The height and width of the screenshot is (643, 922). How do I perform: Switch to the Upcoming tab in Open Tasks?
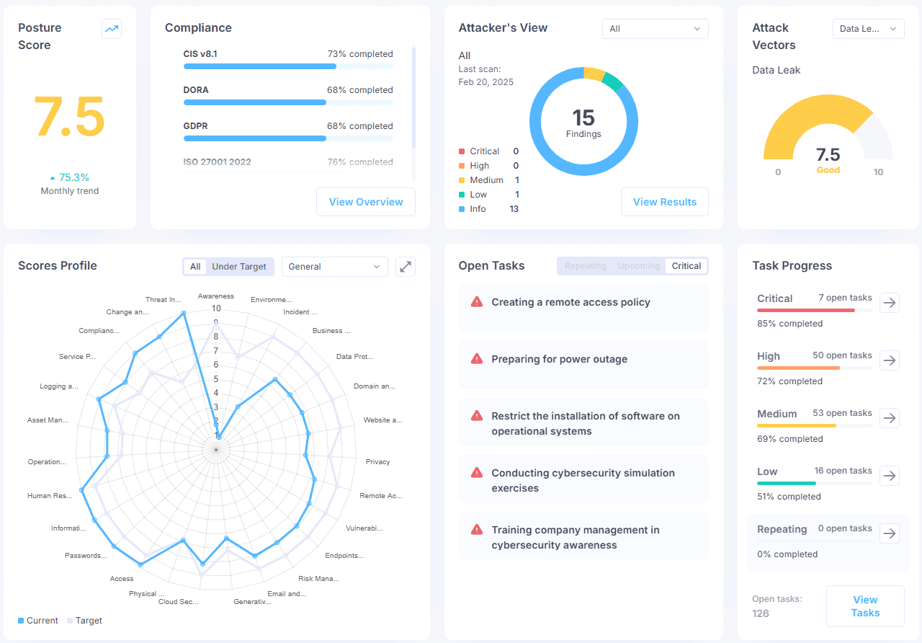[639, 266]
